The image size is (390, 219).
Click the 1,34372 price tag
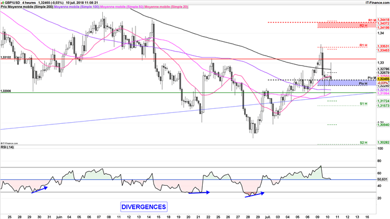[383, 24]
